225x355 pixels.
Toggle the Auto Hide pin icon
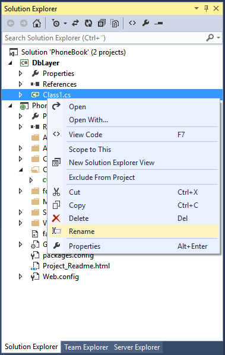click(206, 8)
